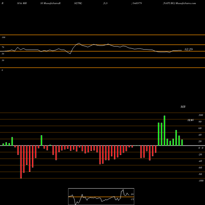The height and width of the screenshot is (205, 205).
Task: Click the RSI line peak above the 70 level
Action: click(79, 43)
